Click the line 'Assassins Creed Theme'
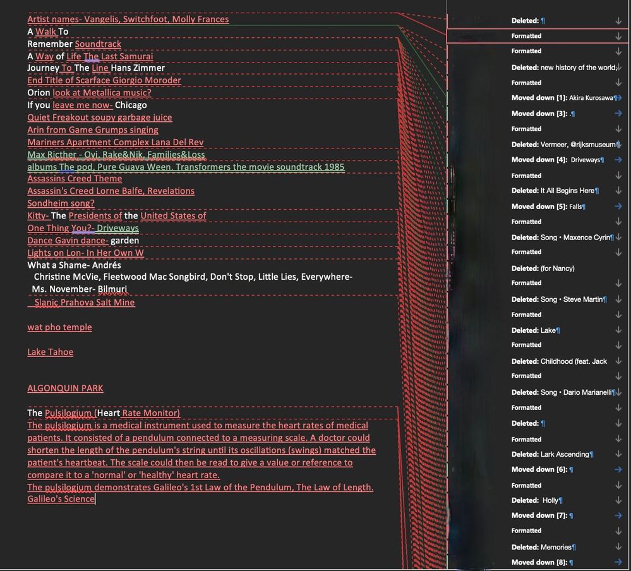 click(x=75, y=179)
